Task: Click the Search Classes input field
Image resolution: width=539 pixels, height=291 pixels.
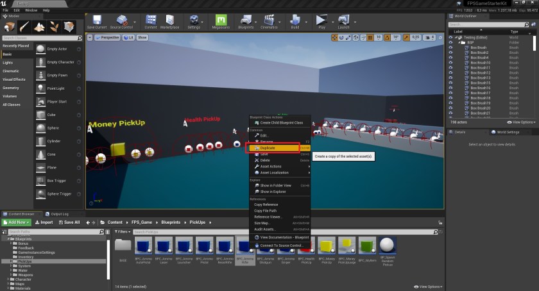Action: (x=42, y=38)
